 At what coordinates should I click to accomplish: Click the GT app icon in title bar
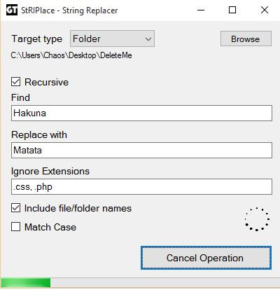(x=11, y=11)
